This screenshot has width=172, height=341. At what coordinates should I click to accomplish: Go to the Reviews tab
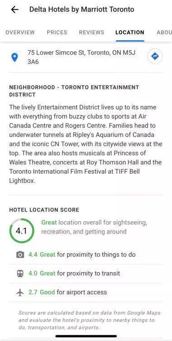click(x=91, y=33)
